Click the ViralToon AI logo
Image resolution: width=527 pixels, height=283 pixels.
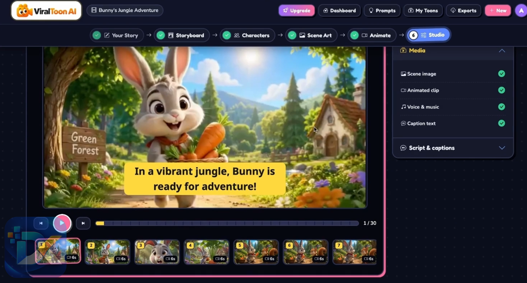coord(46,11)
